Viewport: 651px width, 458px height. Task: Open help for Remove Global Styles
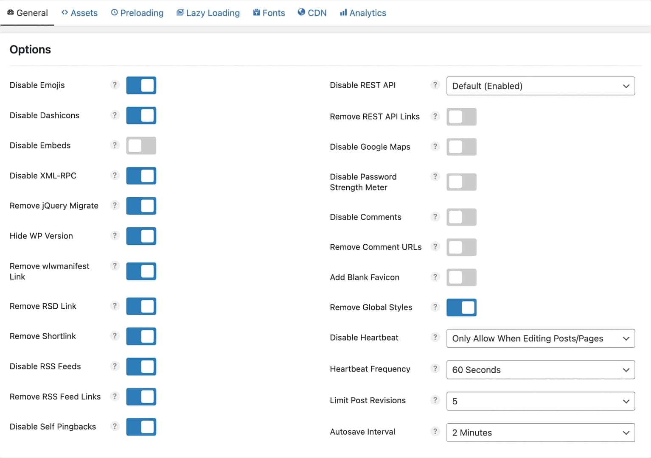tap(435, 307)
